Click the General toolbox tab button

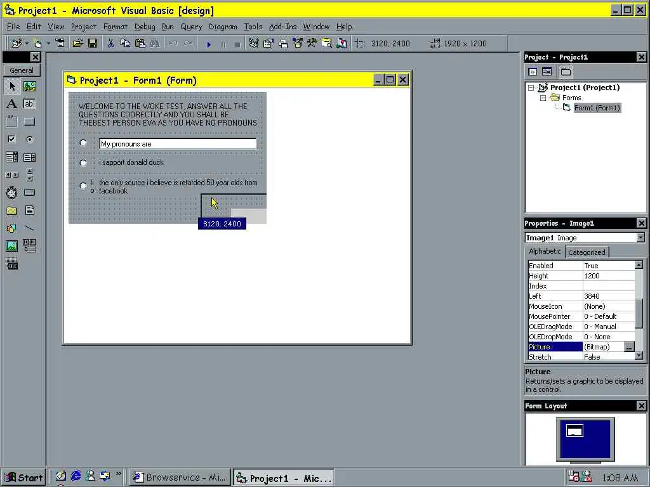[x=22, y=70]
